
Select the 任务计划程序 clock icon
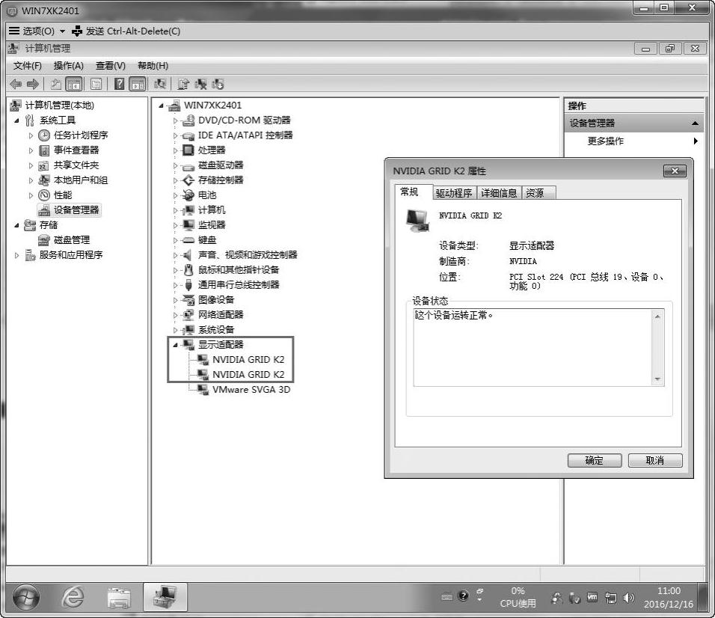click(44, 135)
